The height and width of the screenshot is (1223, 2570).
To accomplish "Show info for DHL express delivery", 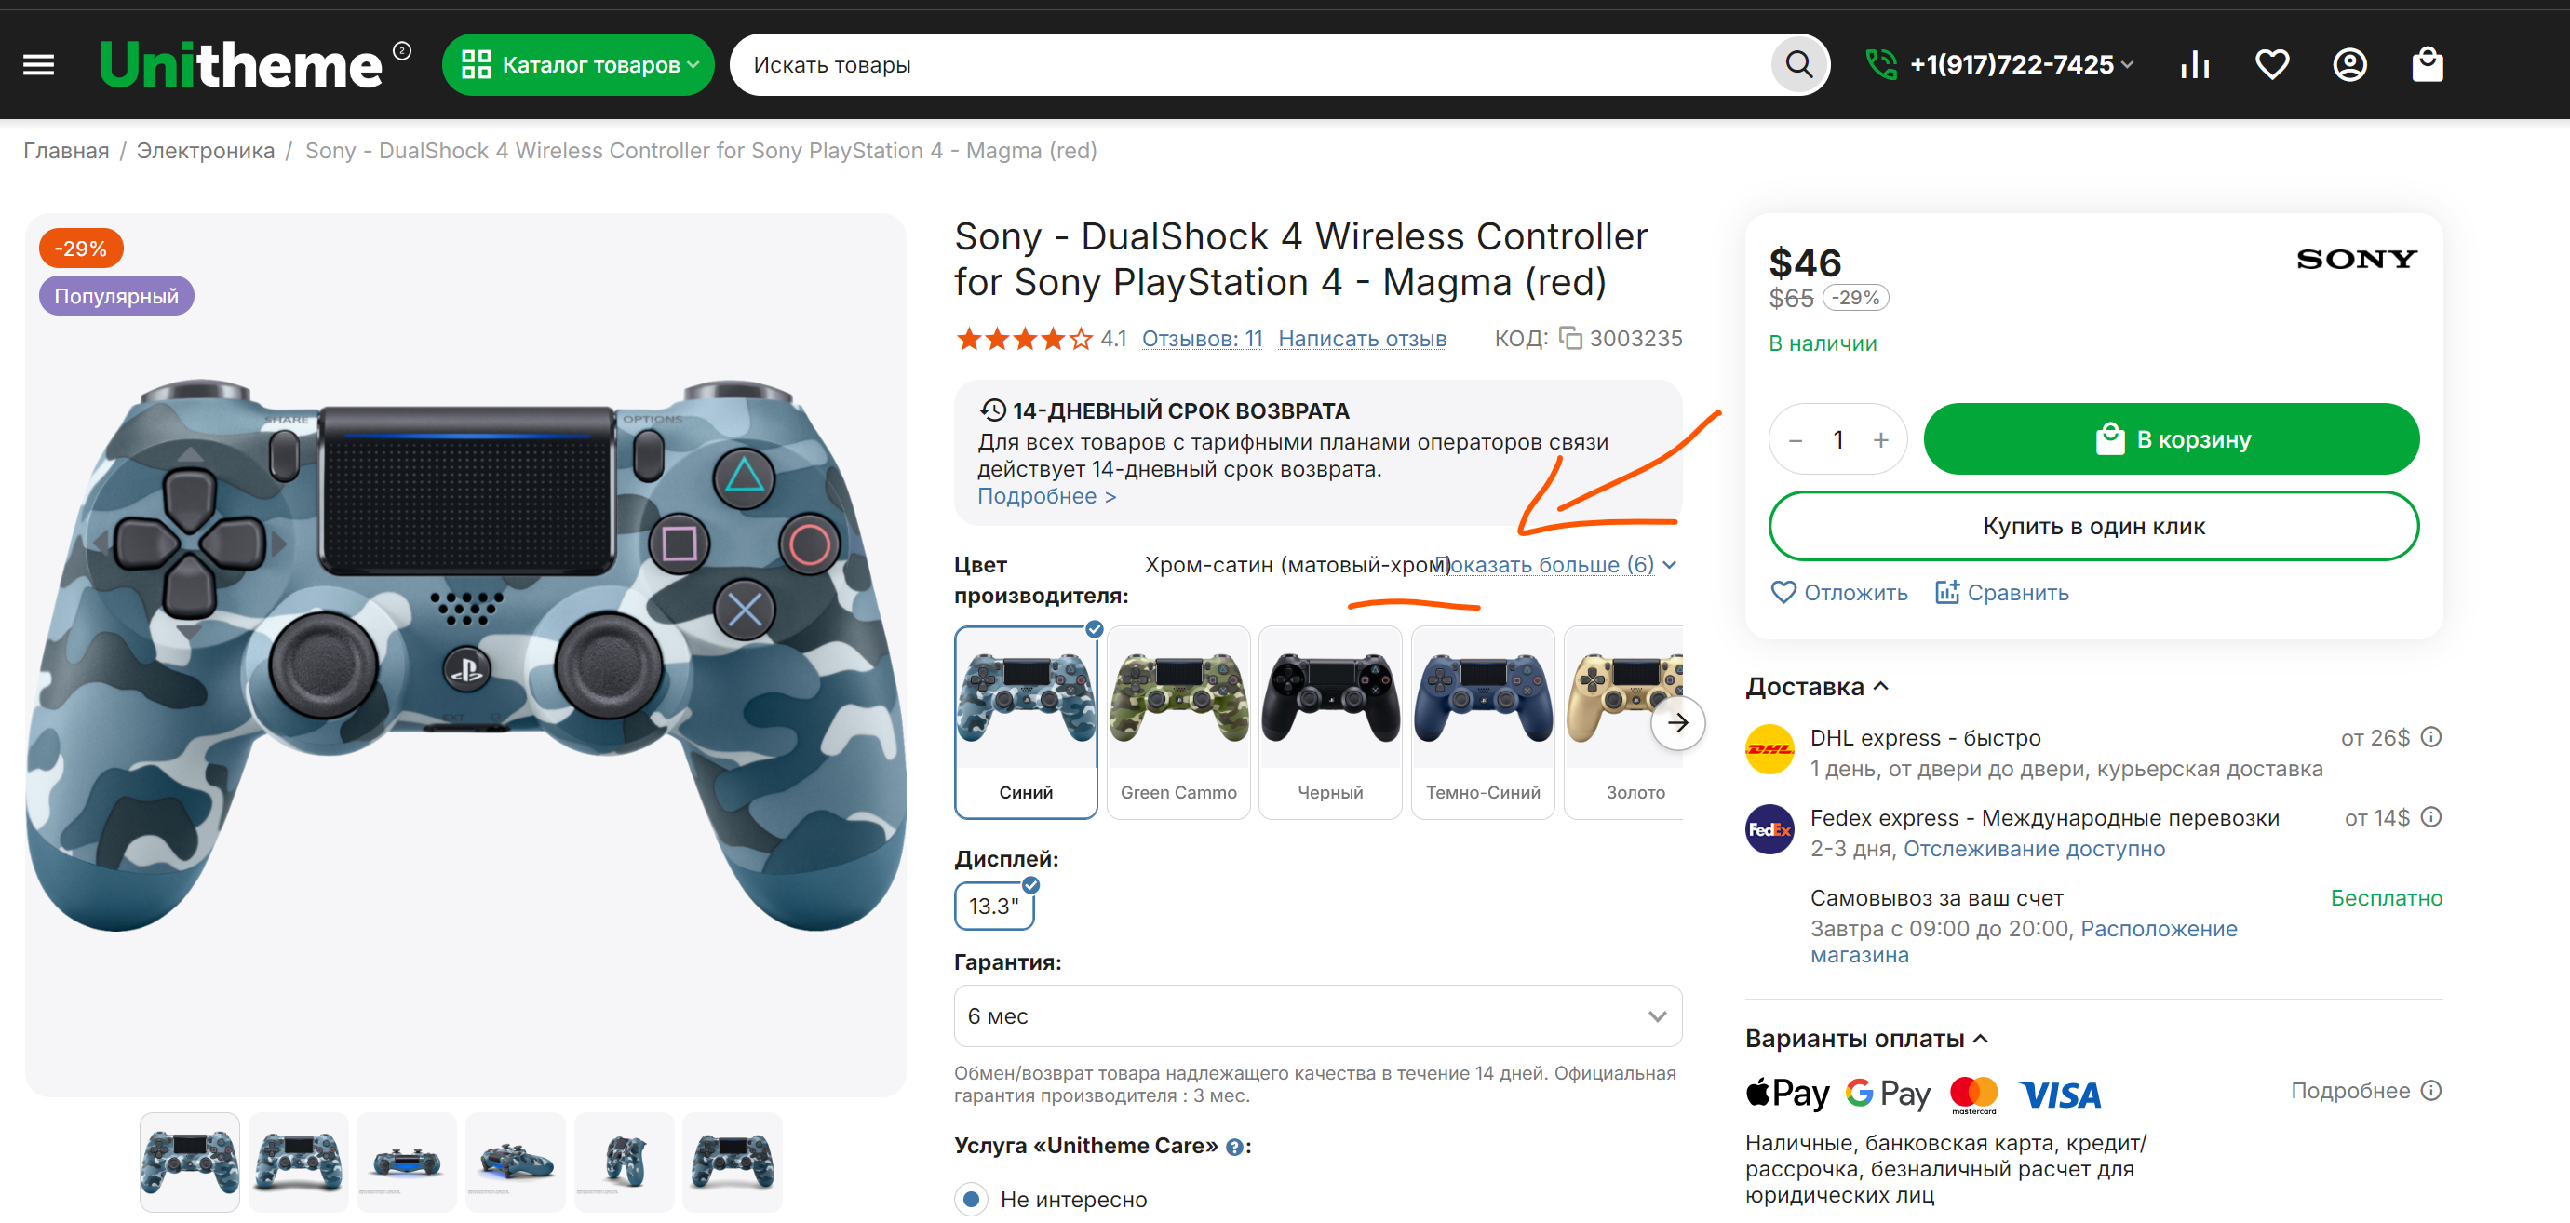I will point(2431,737).
